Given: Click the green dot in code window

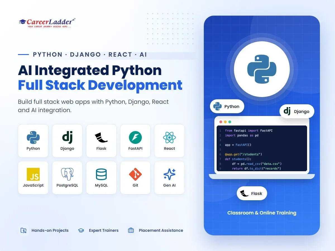Looking at the screenshot, I should click(230, 122).
